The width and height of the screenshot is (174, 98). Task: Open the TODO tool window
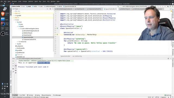tap(22, 95)
